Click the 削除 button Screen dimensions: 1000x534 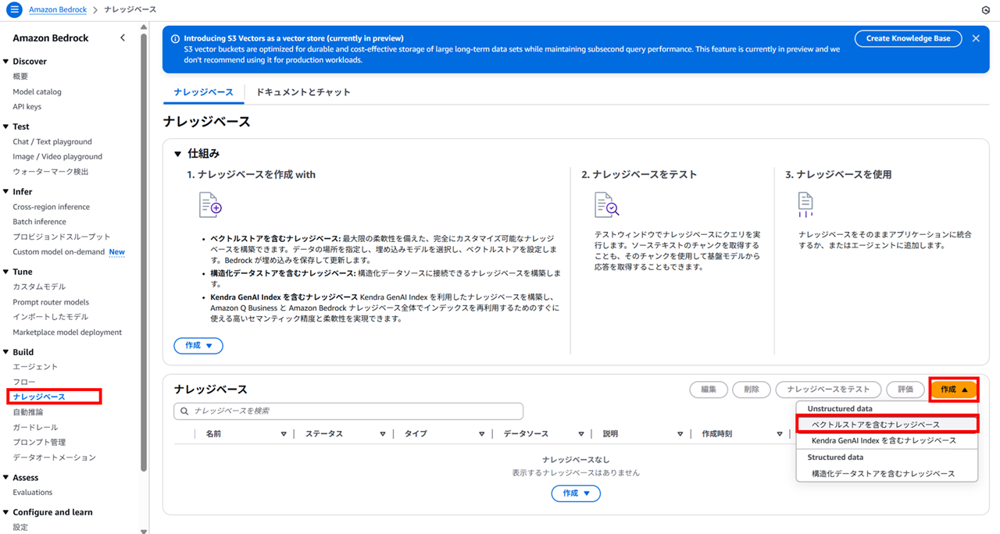tap(752, 389)
